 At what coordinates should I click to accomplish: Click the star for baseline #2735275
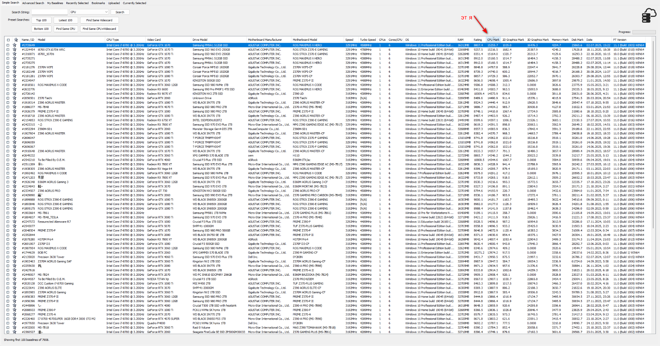coord(15,63)
